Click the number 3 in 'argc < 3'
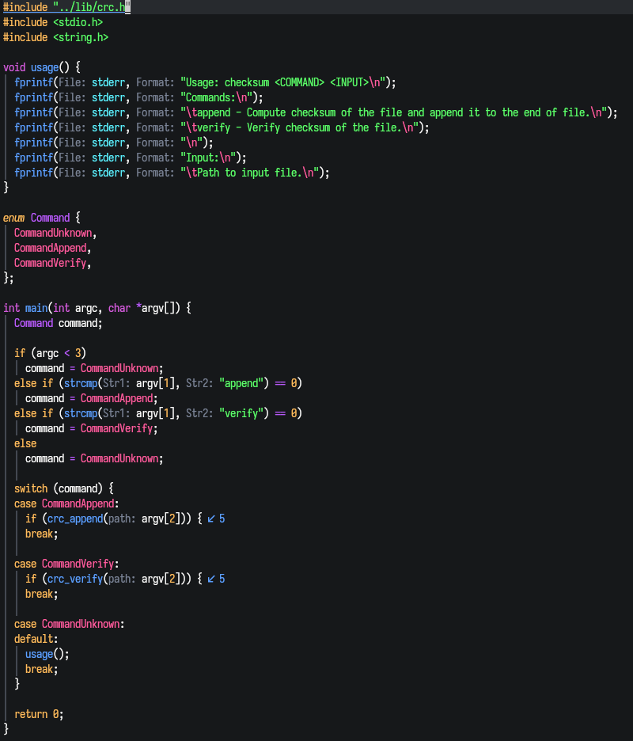 click(x=78, y=354)
